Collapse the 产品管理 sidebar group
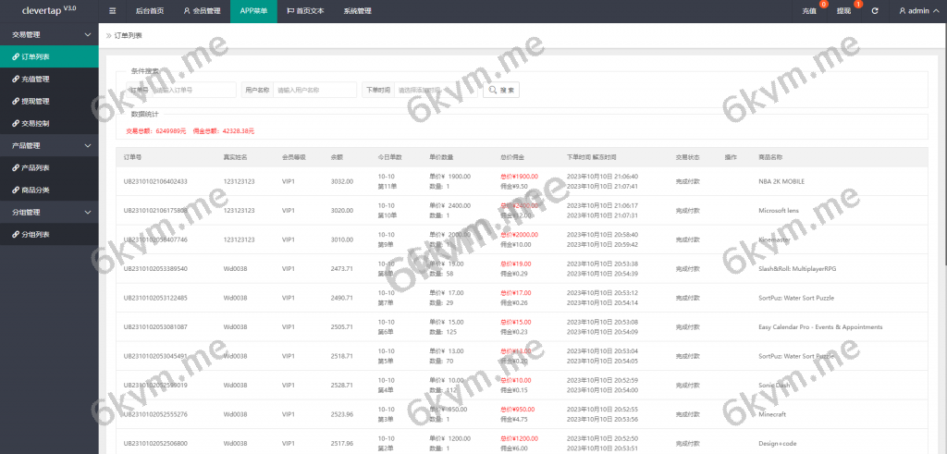This screenshot has width=947, height=454. pos(88,145)
